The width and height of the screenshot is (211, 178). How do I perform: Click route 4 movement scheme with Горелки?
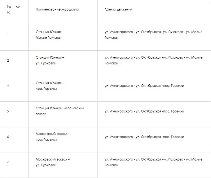144,86
